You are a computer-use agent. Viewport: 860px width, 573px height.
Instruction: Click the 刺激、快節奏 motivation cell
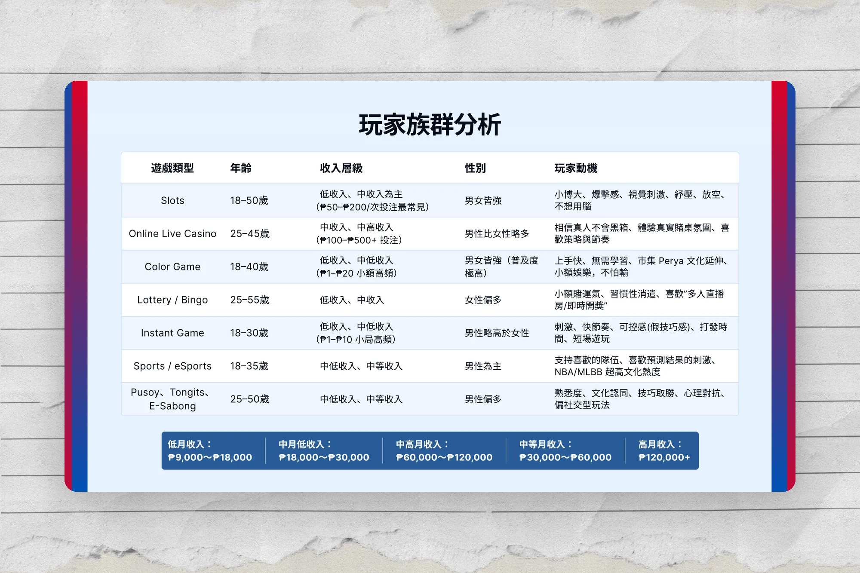(641, 333)
